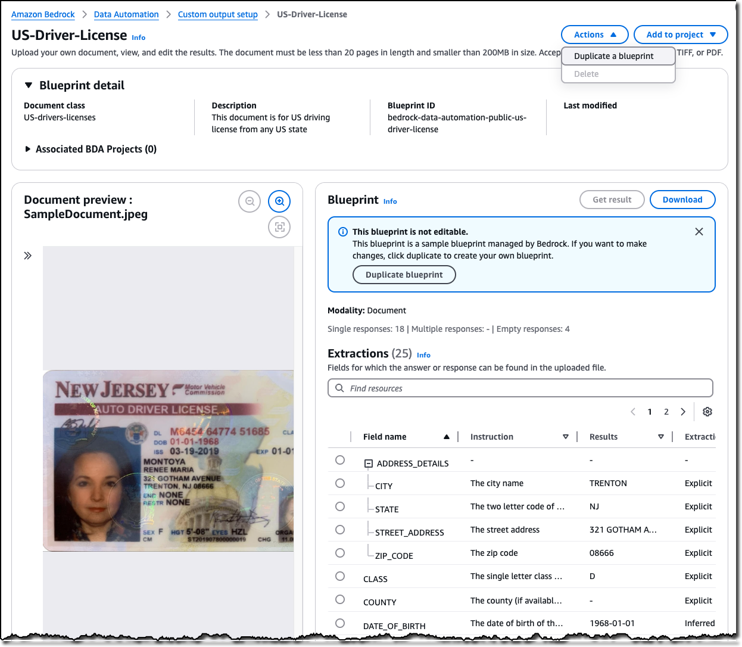The width and height of the screenshot is (742, 647).
Task: Expand Associated BDA Projects section
Action: pyautogui.click(x=28, y=149)
